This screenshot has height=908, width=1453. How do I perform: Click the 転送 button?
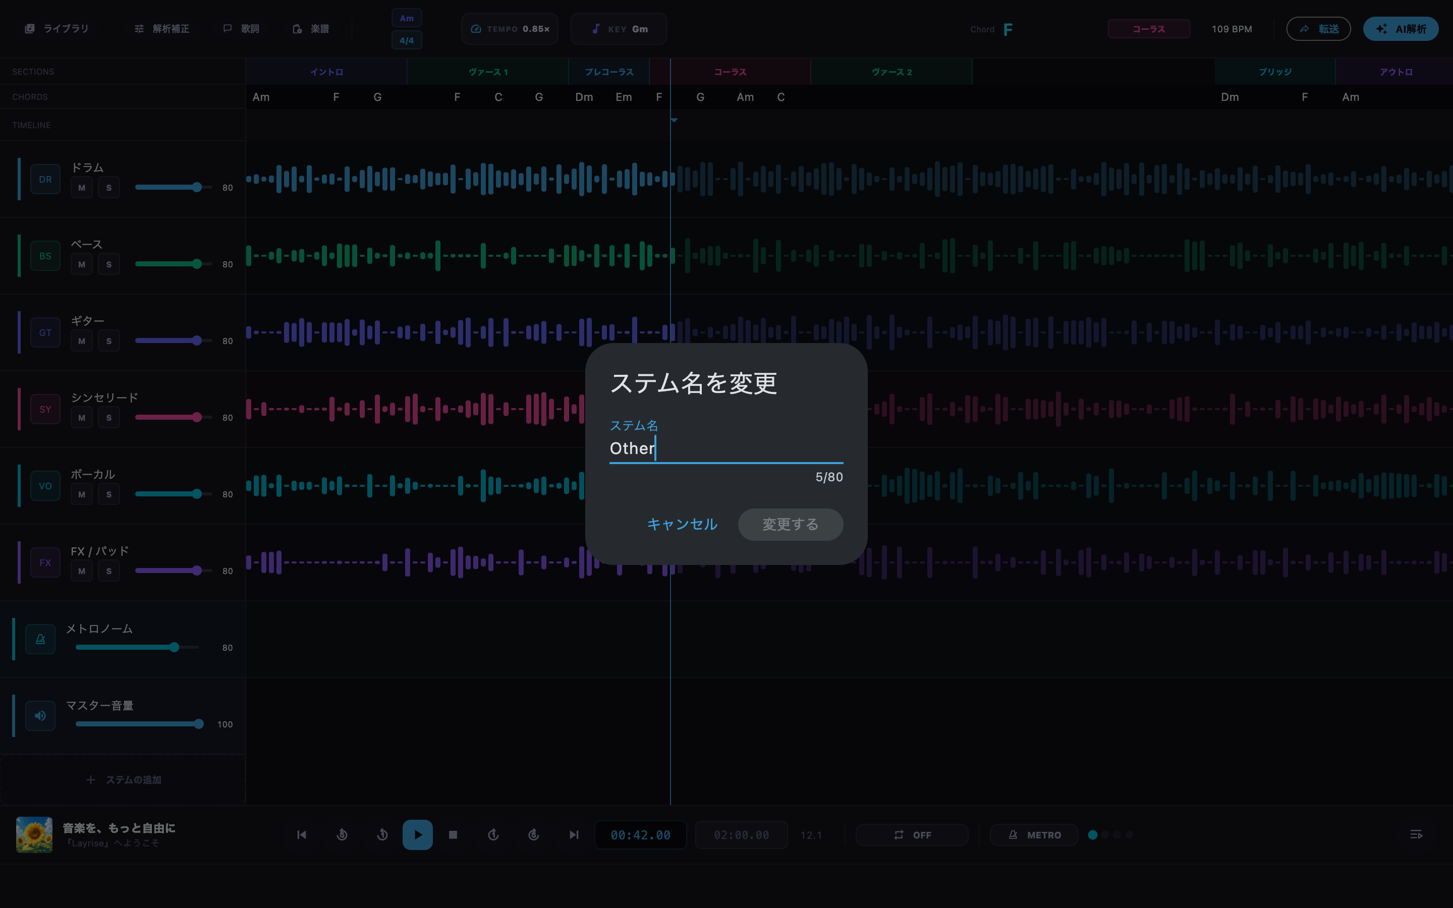pyautogui.click(x=1318, y=29)
